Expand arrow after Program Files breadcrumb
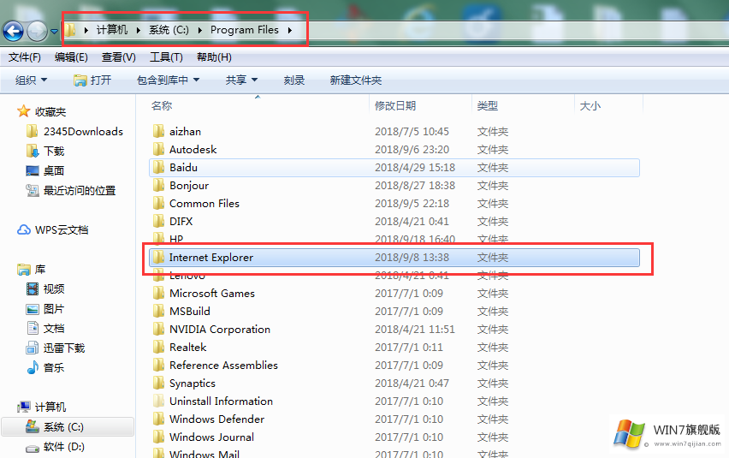 (x=290, y=30)
